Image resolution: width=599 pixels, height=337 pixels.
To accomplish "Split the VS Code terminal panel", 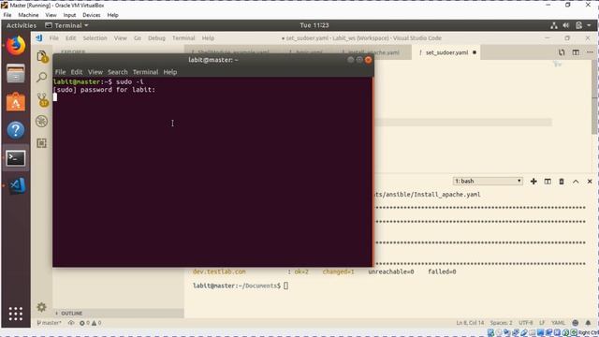I will tap(548, 181).
